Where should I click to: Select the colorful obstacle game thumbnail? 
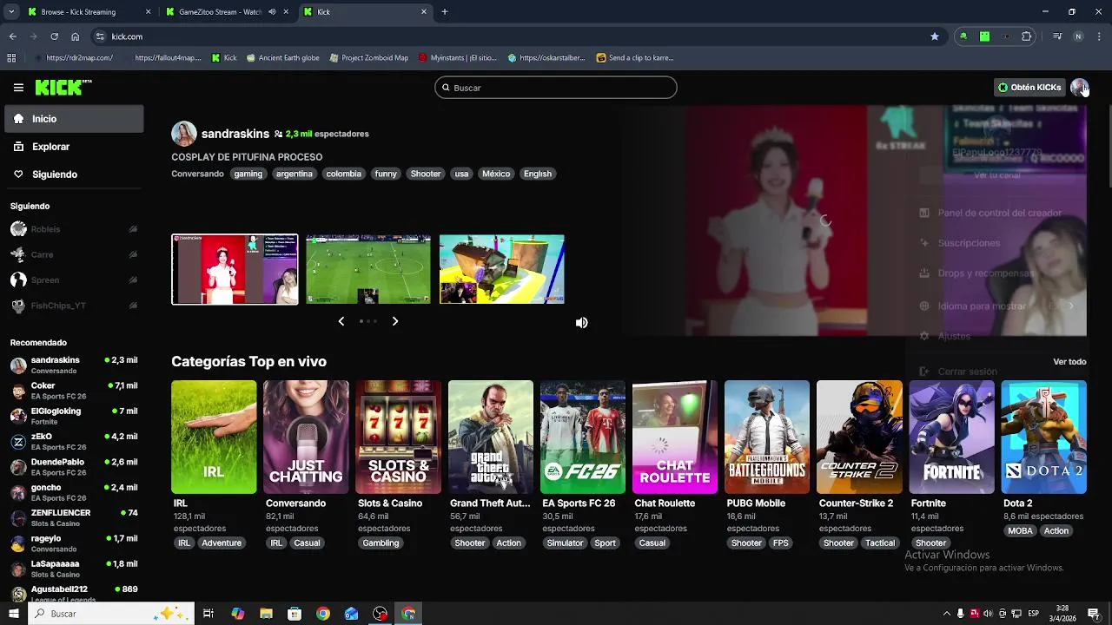[502, 269]
